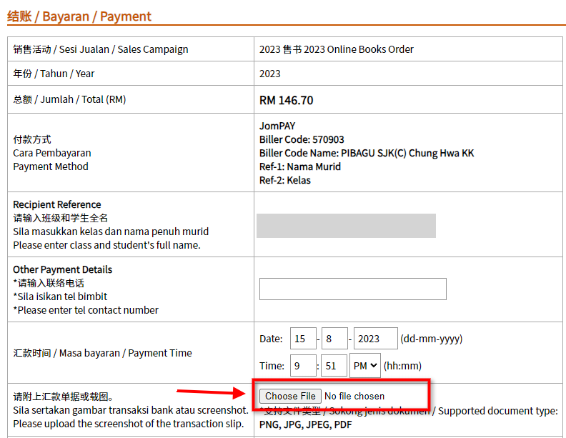Click the Choose File button
Viewport: 566px width, 438px height.
(x=290, y=396)
